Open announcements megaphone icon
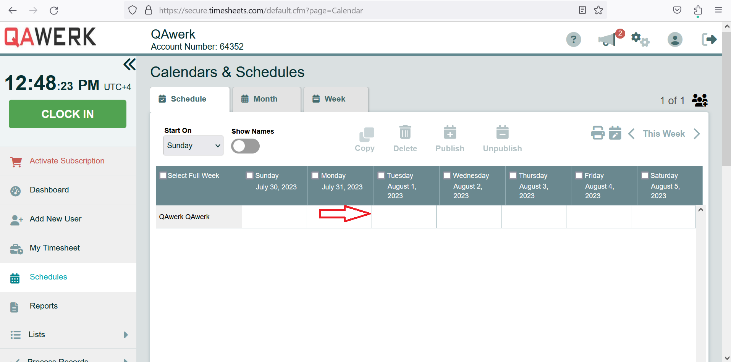 (x=608, y=39)
